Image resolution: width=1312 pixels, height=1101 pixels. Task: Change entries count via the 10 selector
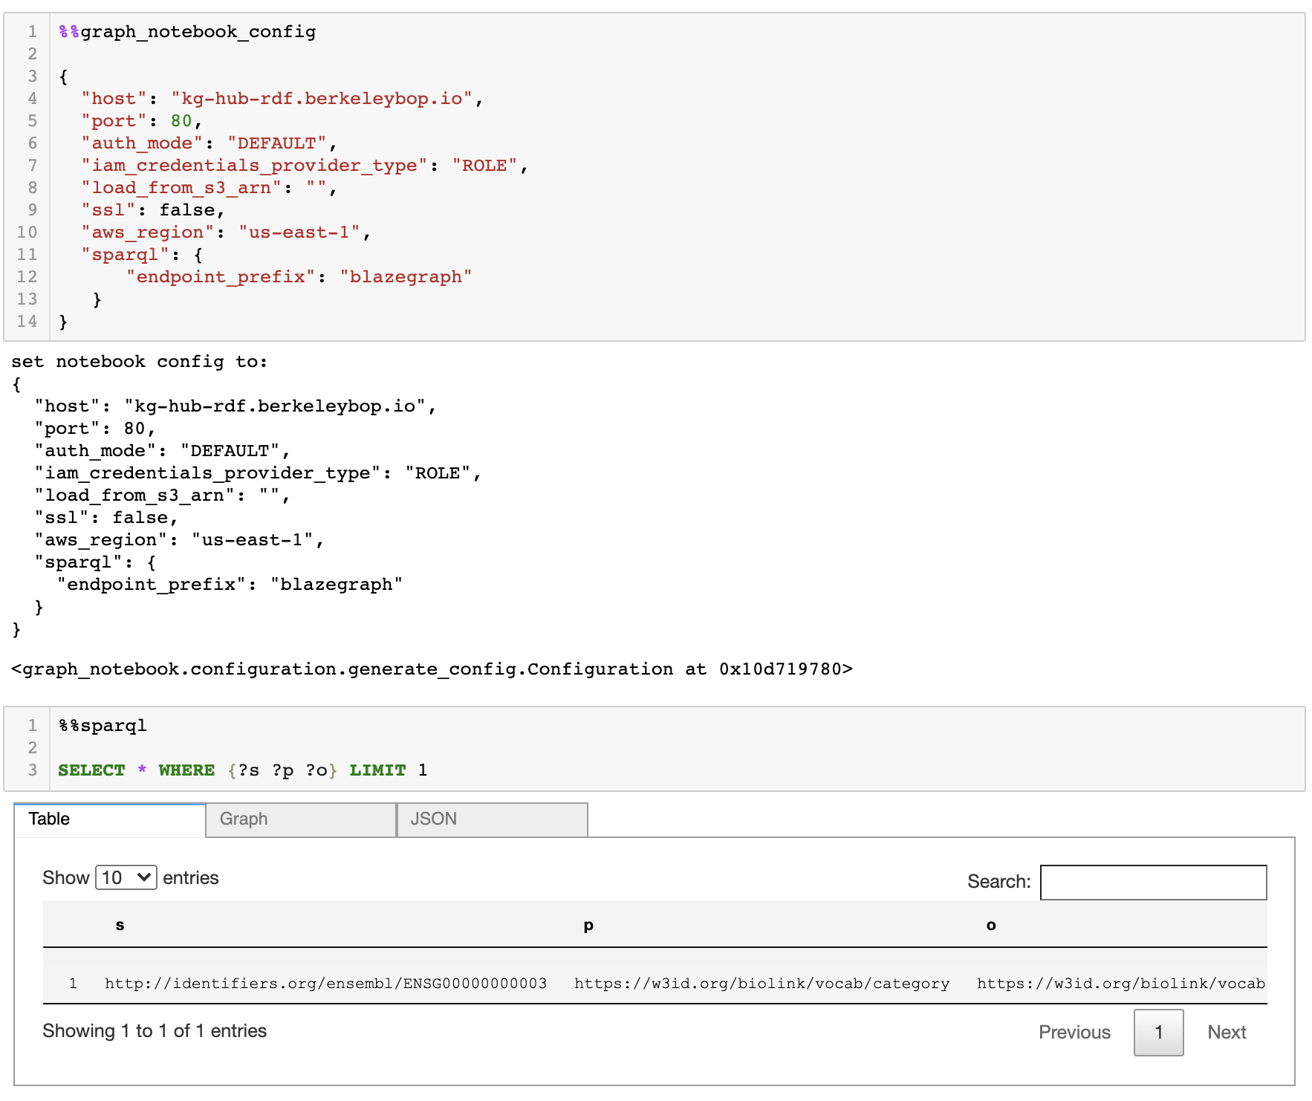coord(126,877)
